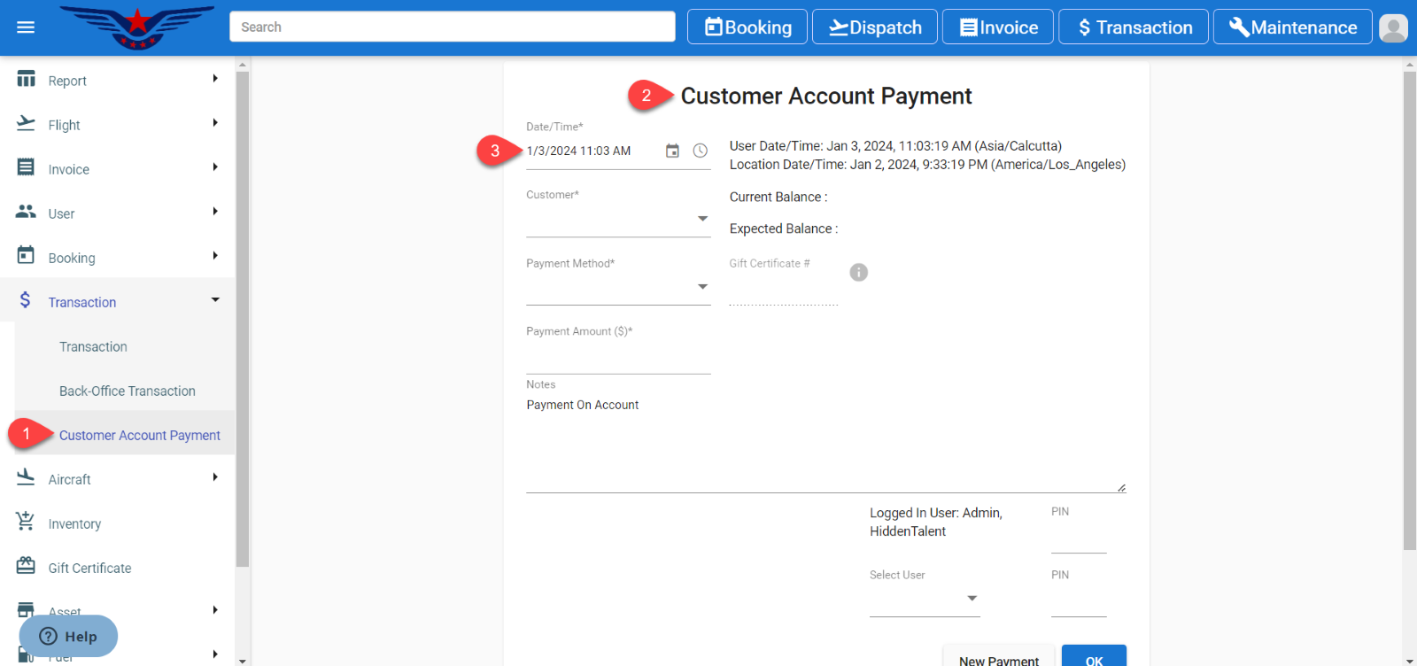Viewport: 1417px width, 666px height.
Task: Click the hamburger menu icon
Action: [26, 27]
